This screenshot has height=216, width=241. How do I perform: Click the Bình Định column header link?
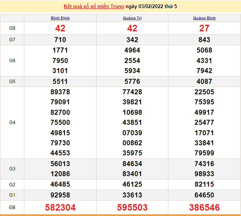(x=60, y=18)
